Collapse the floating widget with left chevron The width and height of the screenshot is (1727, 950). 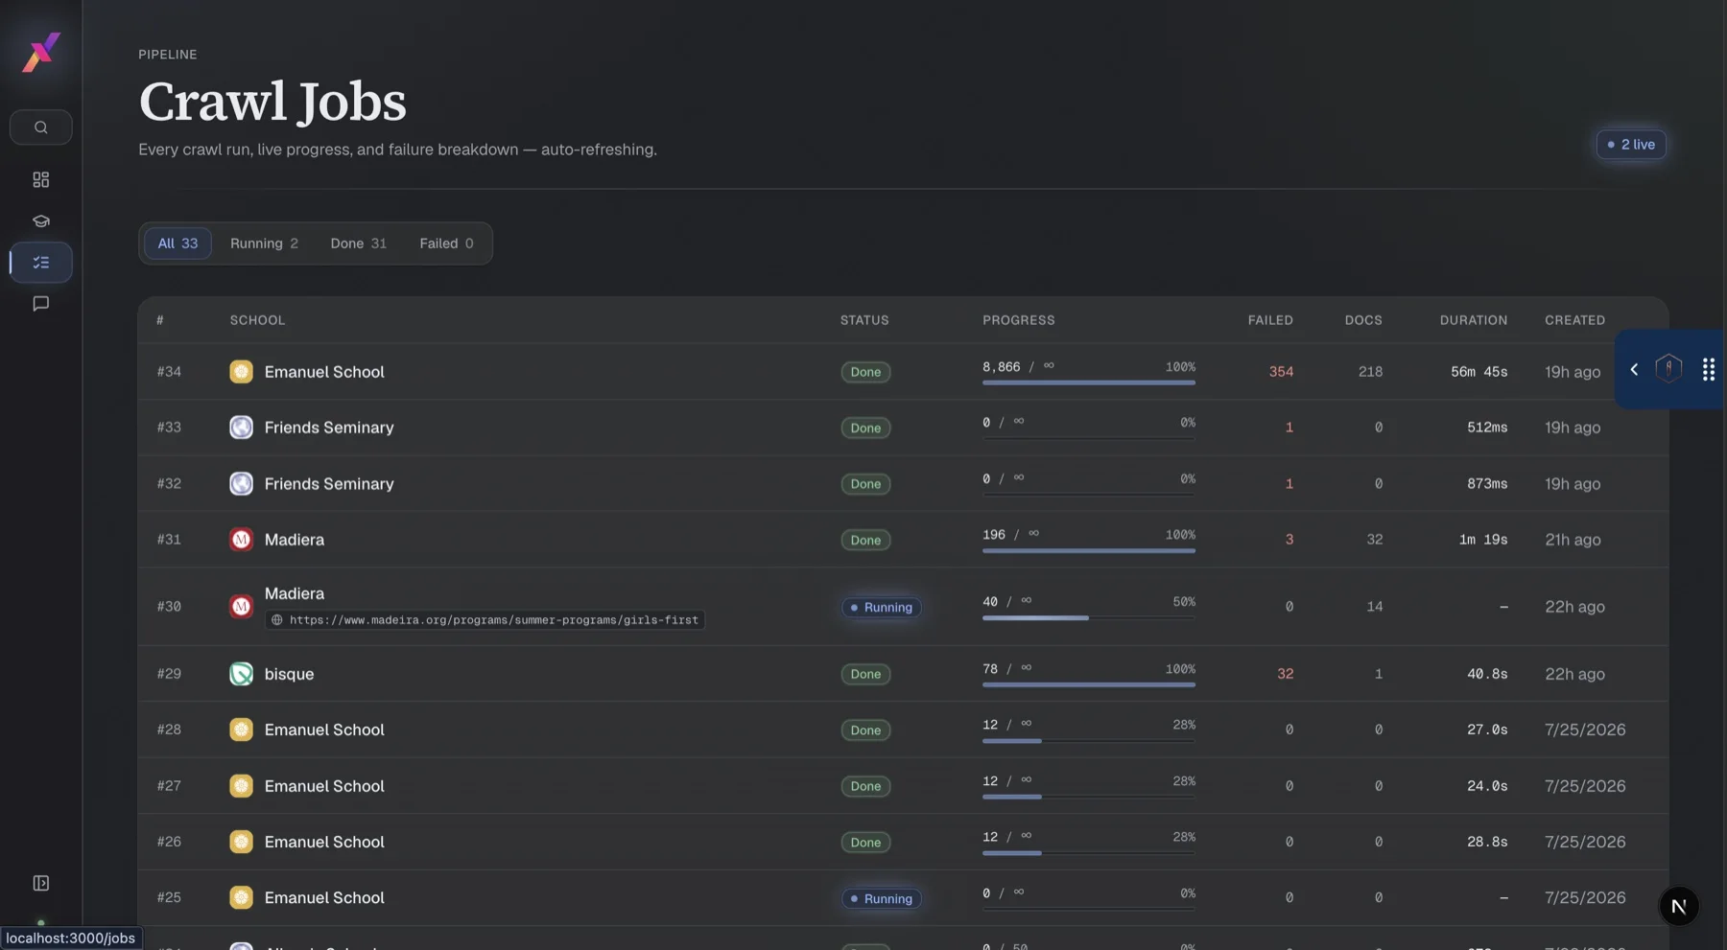[x=1634, y=369]
